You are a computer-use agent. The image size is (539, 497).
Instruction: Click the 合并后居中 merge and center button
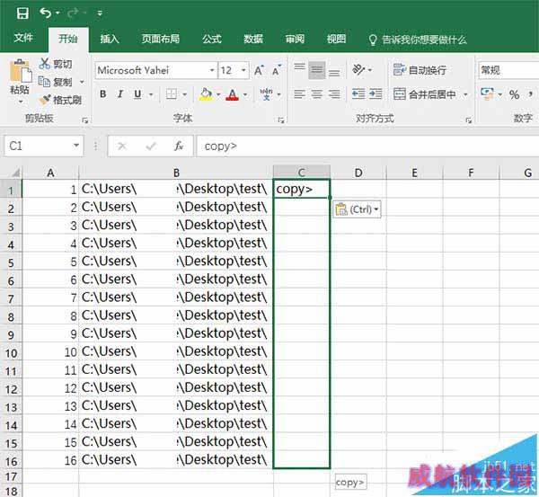coord(425,93)
